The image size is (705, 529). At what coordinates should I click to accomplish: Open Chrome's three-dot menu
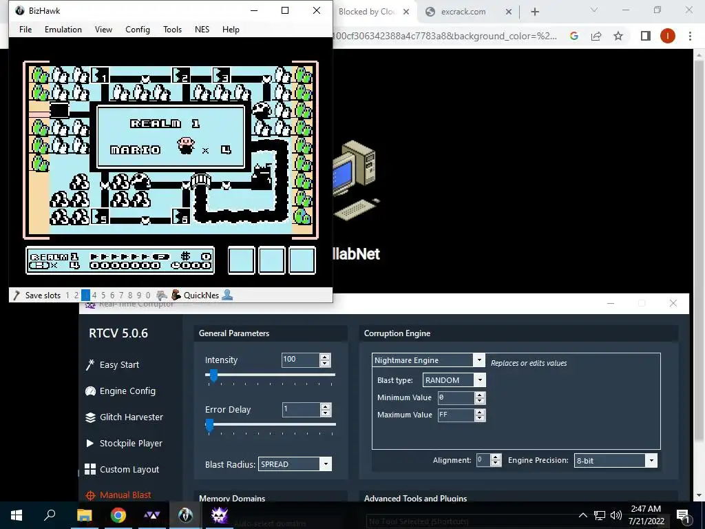[x=690, y=36]
